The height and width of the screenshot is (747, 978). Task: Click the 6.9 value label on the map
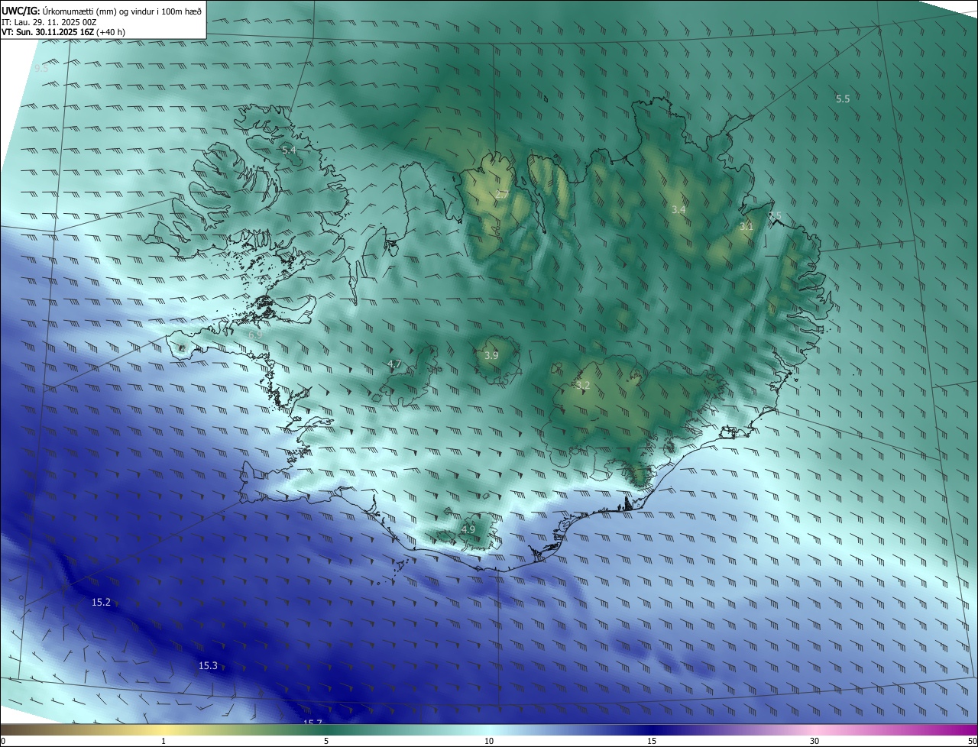pos(255,335)
